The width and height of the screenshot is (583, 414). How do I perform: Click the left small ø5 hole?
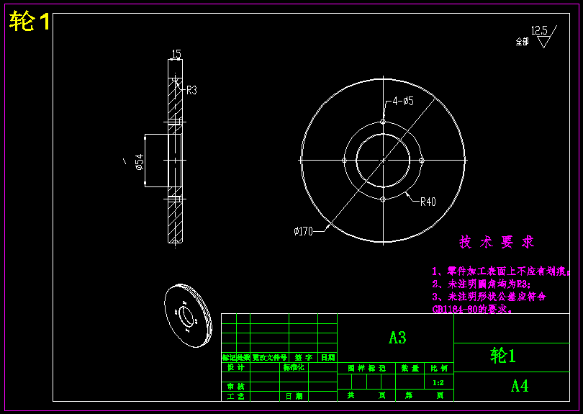click(x=344, y=161)
